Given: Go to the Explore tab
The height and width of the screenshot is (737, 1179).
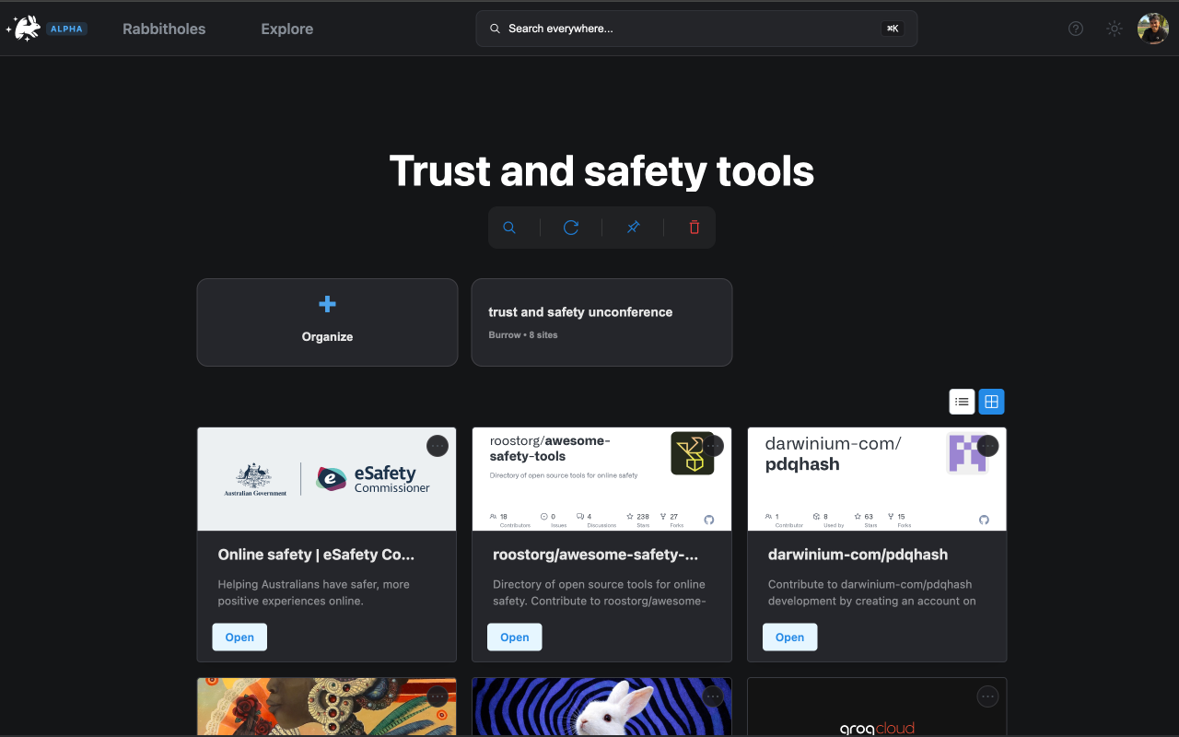Looking at the screenshot, I should [x=287, y=29].
